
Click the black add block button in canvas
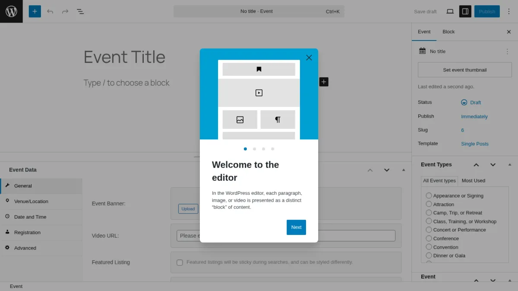[324, 81]
